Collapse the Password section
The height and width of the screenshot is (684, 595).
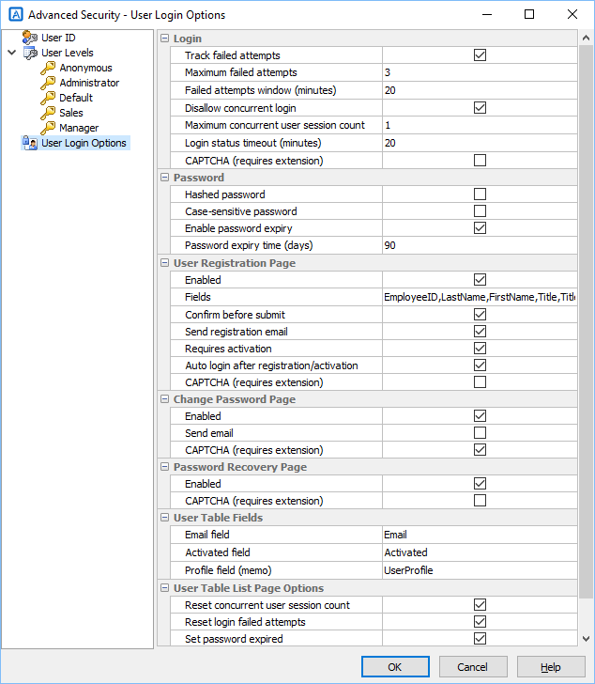[164, 178]
